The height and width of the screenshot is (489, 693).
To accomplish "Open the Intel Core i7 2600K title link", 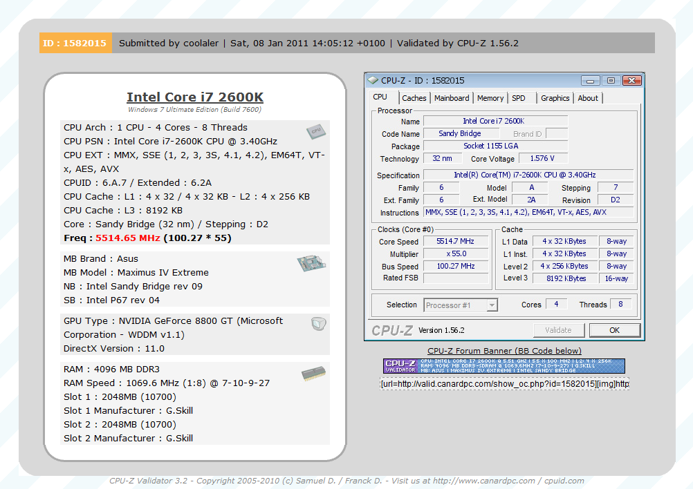I will point(195,97).
